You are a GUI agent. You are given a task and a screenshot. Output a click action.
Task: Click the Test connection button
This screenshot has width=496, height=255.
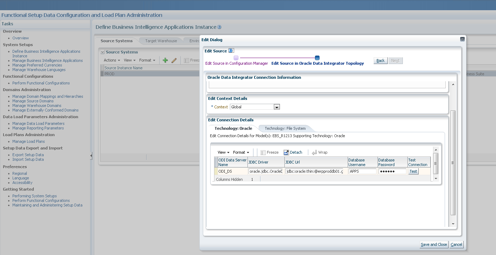pos(413,171)
